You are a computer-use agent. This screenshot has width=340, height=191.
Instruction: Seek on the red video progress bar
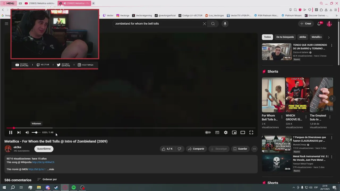point(131,128)
